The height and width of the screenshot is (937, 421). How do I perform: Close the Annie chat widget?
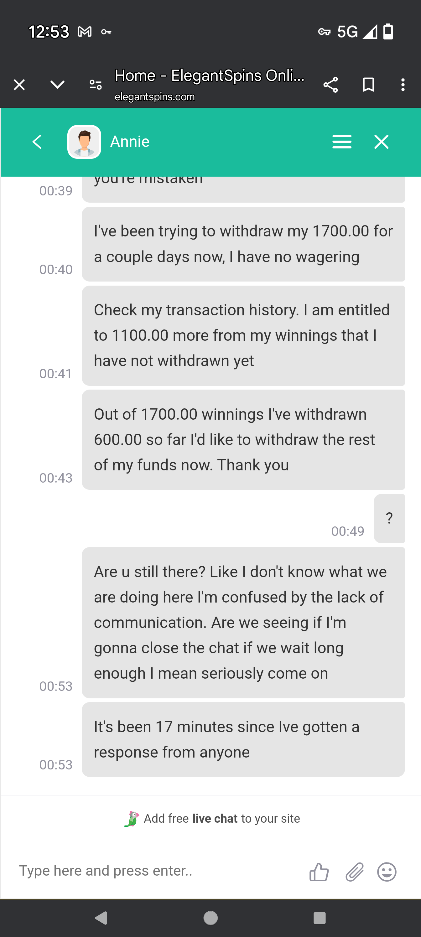(381, 142)
